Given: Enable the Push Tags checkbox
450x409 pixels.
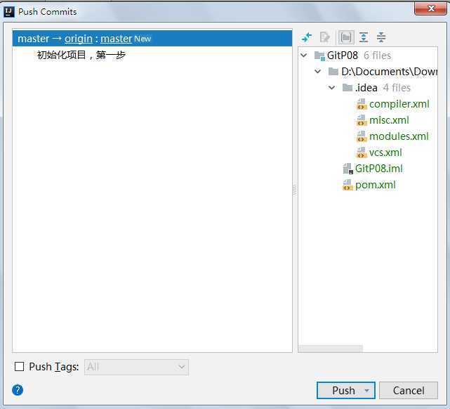Looking at the screenshot, I should [x=19, y=367].
